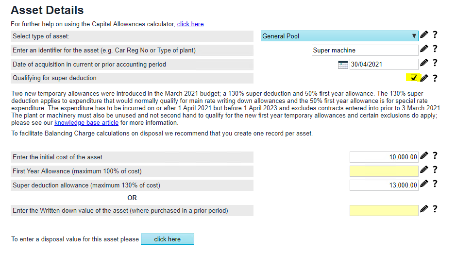
Task: Open the calendar picker for acquisition date
Action: (343, 65)
